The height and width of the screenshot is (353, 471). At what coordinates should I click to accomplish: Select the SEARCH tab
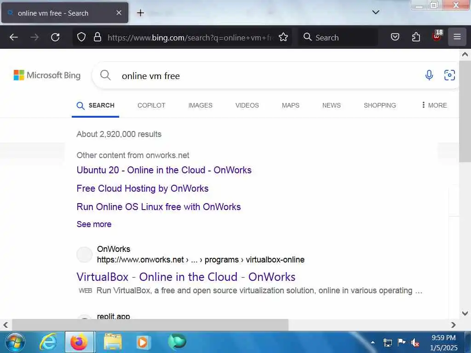(95, 105)
